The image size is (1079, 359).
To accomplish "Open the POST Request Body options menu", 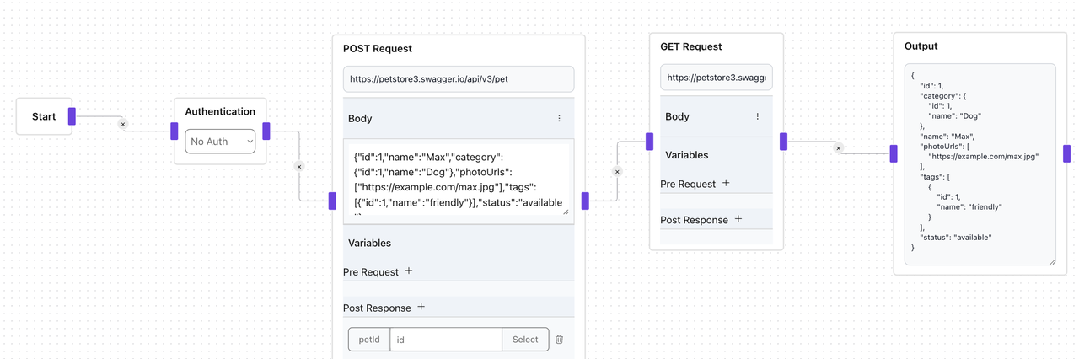I will (559, 119).
